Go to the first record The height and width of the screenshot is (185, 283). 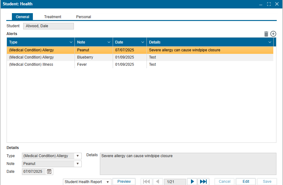pos(146,182)
